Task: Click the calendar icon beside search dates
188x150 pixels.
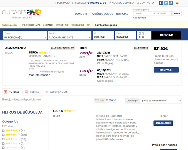Action: click(57, 25)
